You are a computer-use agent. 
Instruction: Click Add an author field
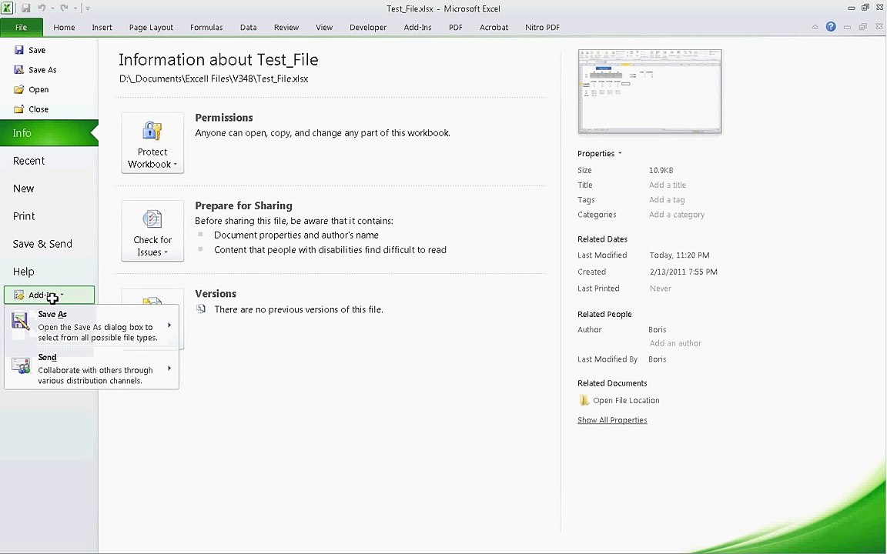point(675,343)
